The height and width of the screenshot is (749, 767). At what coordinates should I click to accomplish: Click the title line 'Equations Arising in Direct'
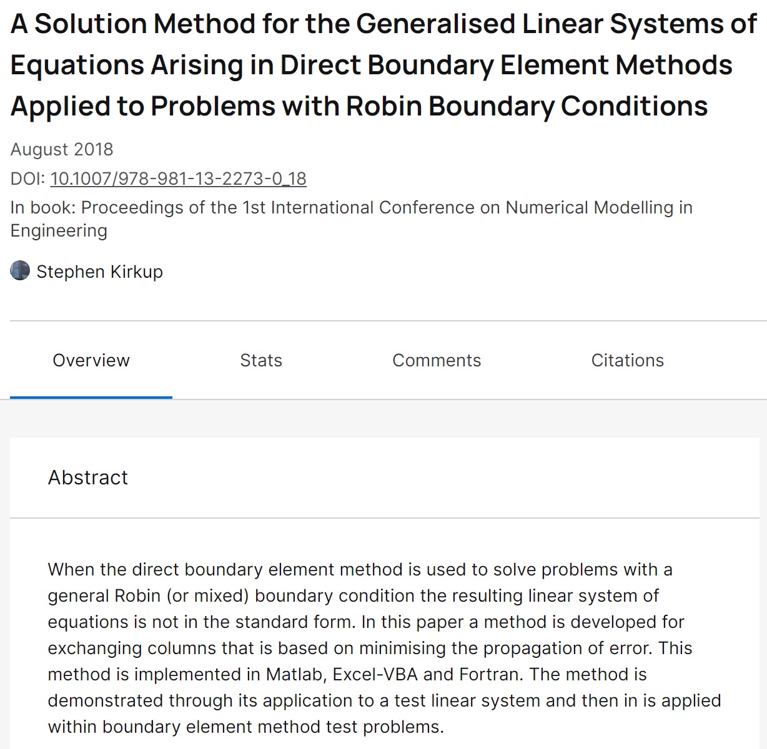click(371, 65)
